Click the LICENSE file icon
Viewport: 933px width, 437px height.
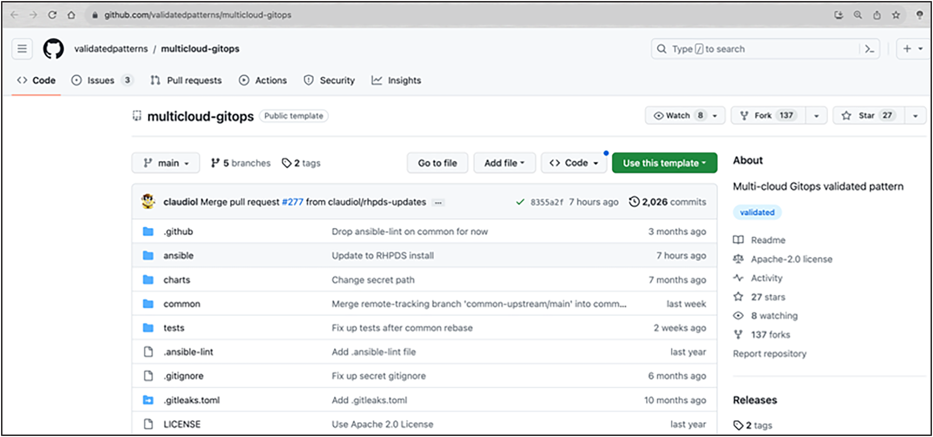(148, 424)
